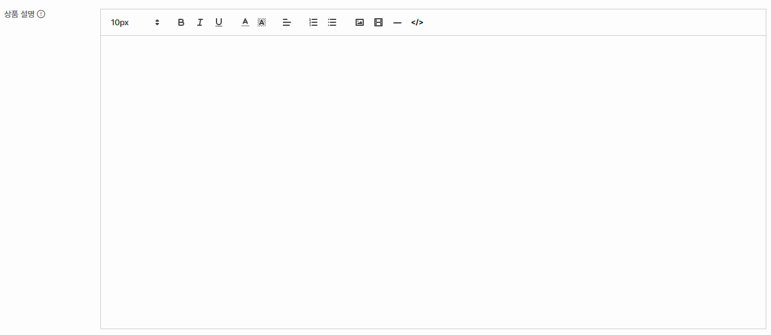The width and height of the screenshot is (771, 335).
Task: Apply italic style with the I button
Action: (x=199, y=22)
